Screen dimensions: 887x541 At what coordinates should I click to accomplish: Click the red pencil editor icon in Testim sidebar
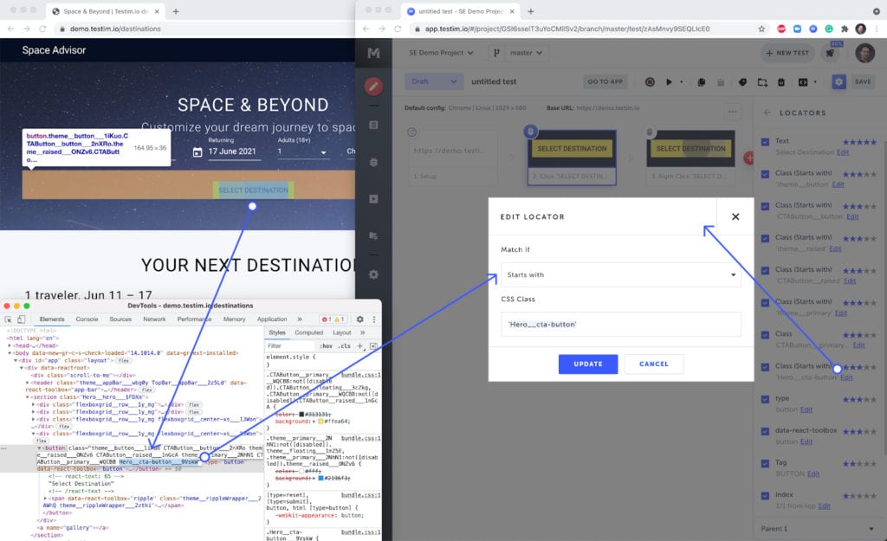pos(373,87)
